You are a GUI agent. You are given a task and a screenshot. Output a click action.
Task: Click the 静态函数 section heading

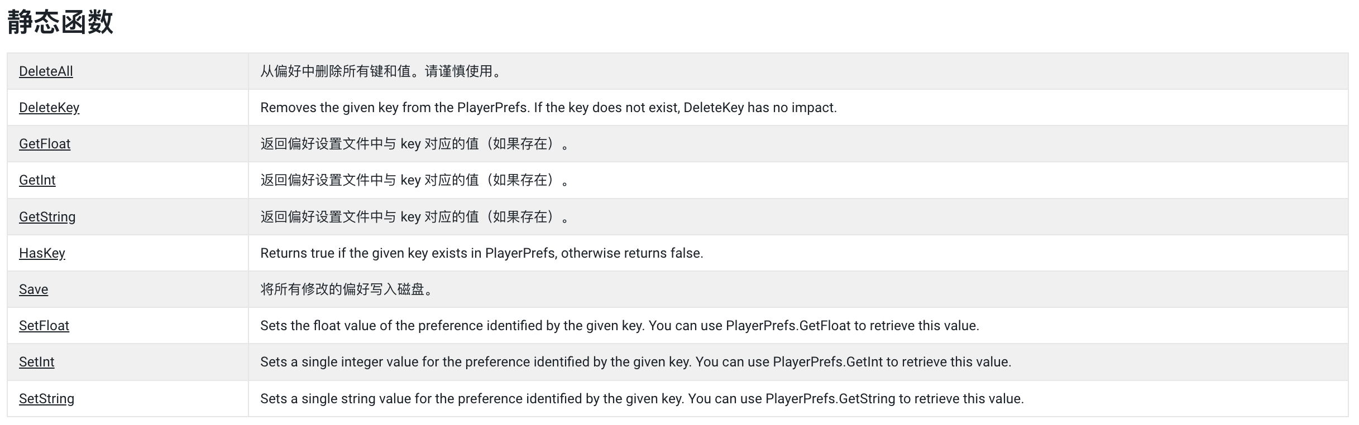pos(60,22)
